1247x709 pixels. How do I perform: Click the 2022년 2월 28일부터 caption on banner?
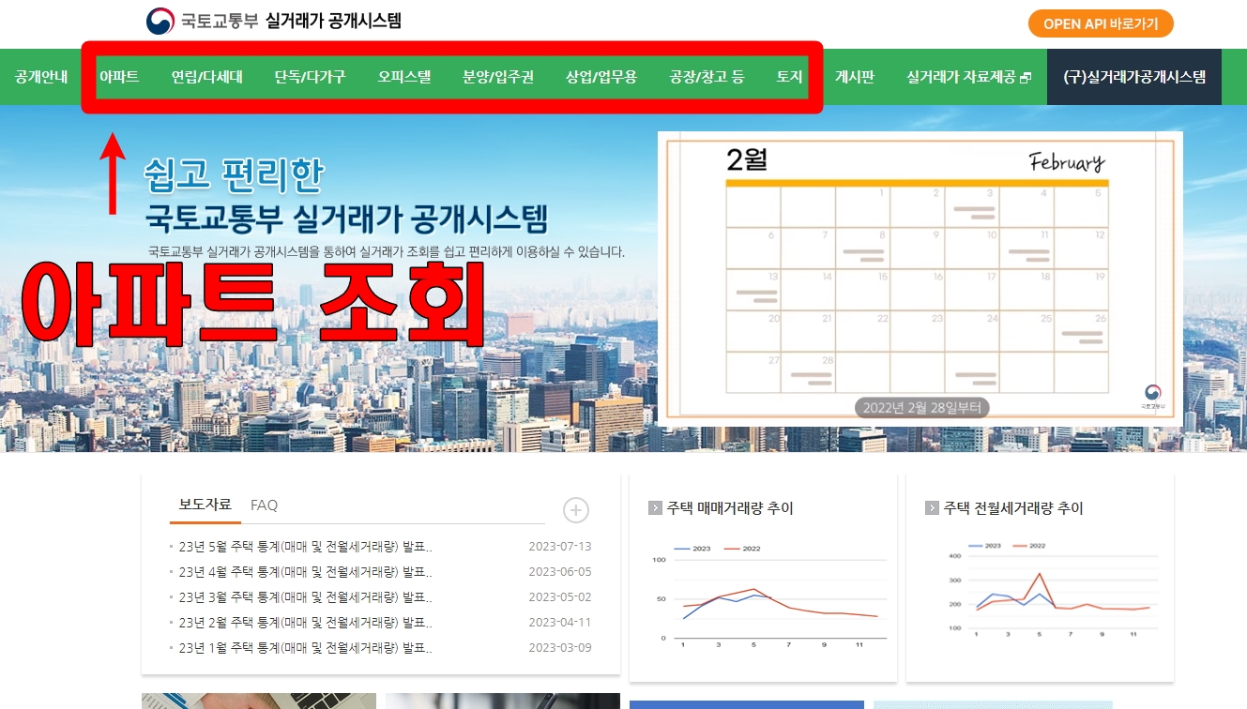click(x=920, y=406)
